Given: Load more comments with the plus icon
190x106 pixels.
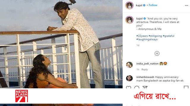Looking at the screenshot, I should tap(157, 54).
